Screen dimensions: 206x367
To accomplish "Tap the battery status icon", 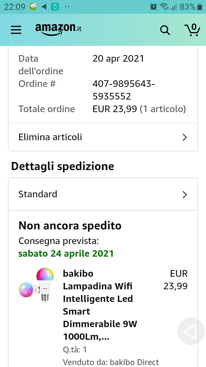I will click(x=200, y=7).
